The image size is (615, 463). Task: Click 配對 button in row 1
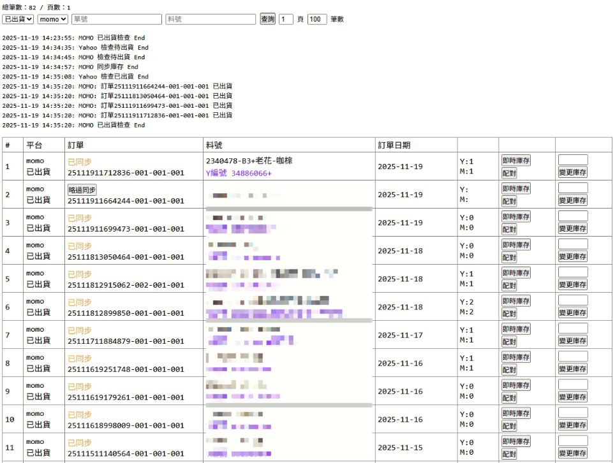(x=509, y=173)
